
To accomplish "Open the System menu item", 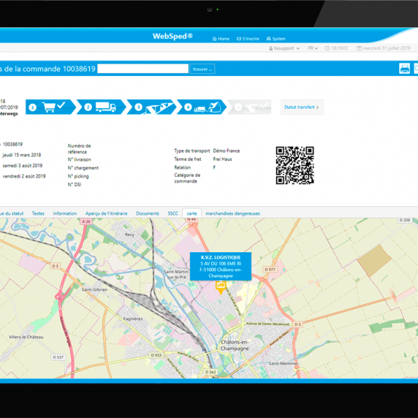I will (x=276, y=39).
